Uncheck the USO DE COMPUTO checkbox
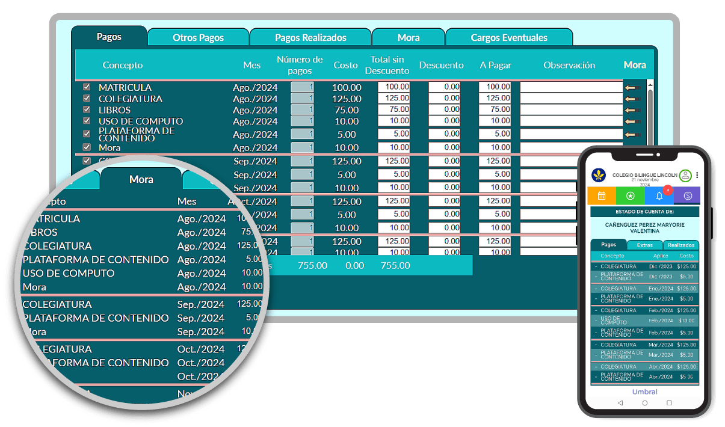725x427 pixels. pos(87,121)
